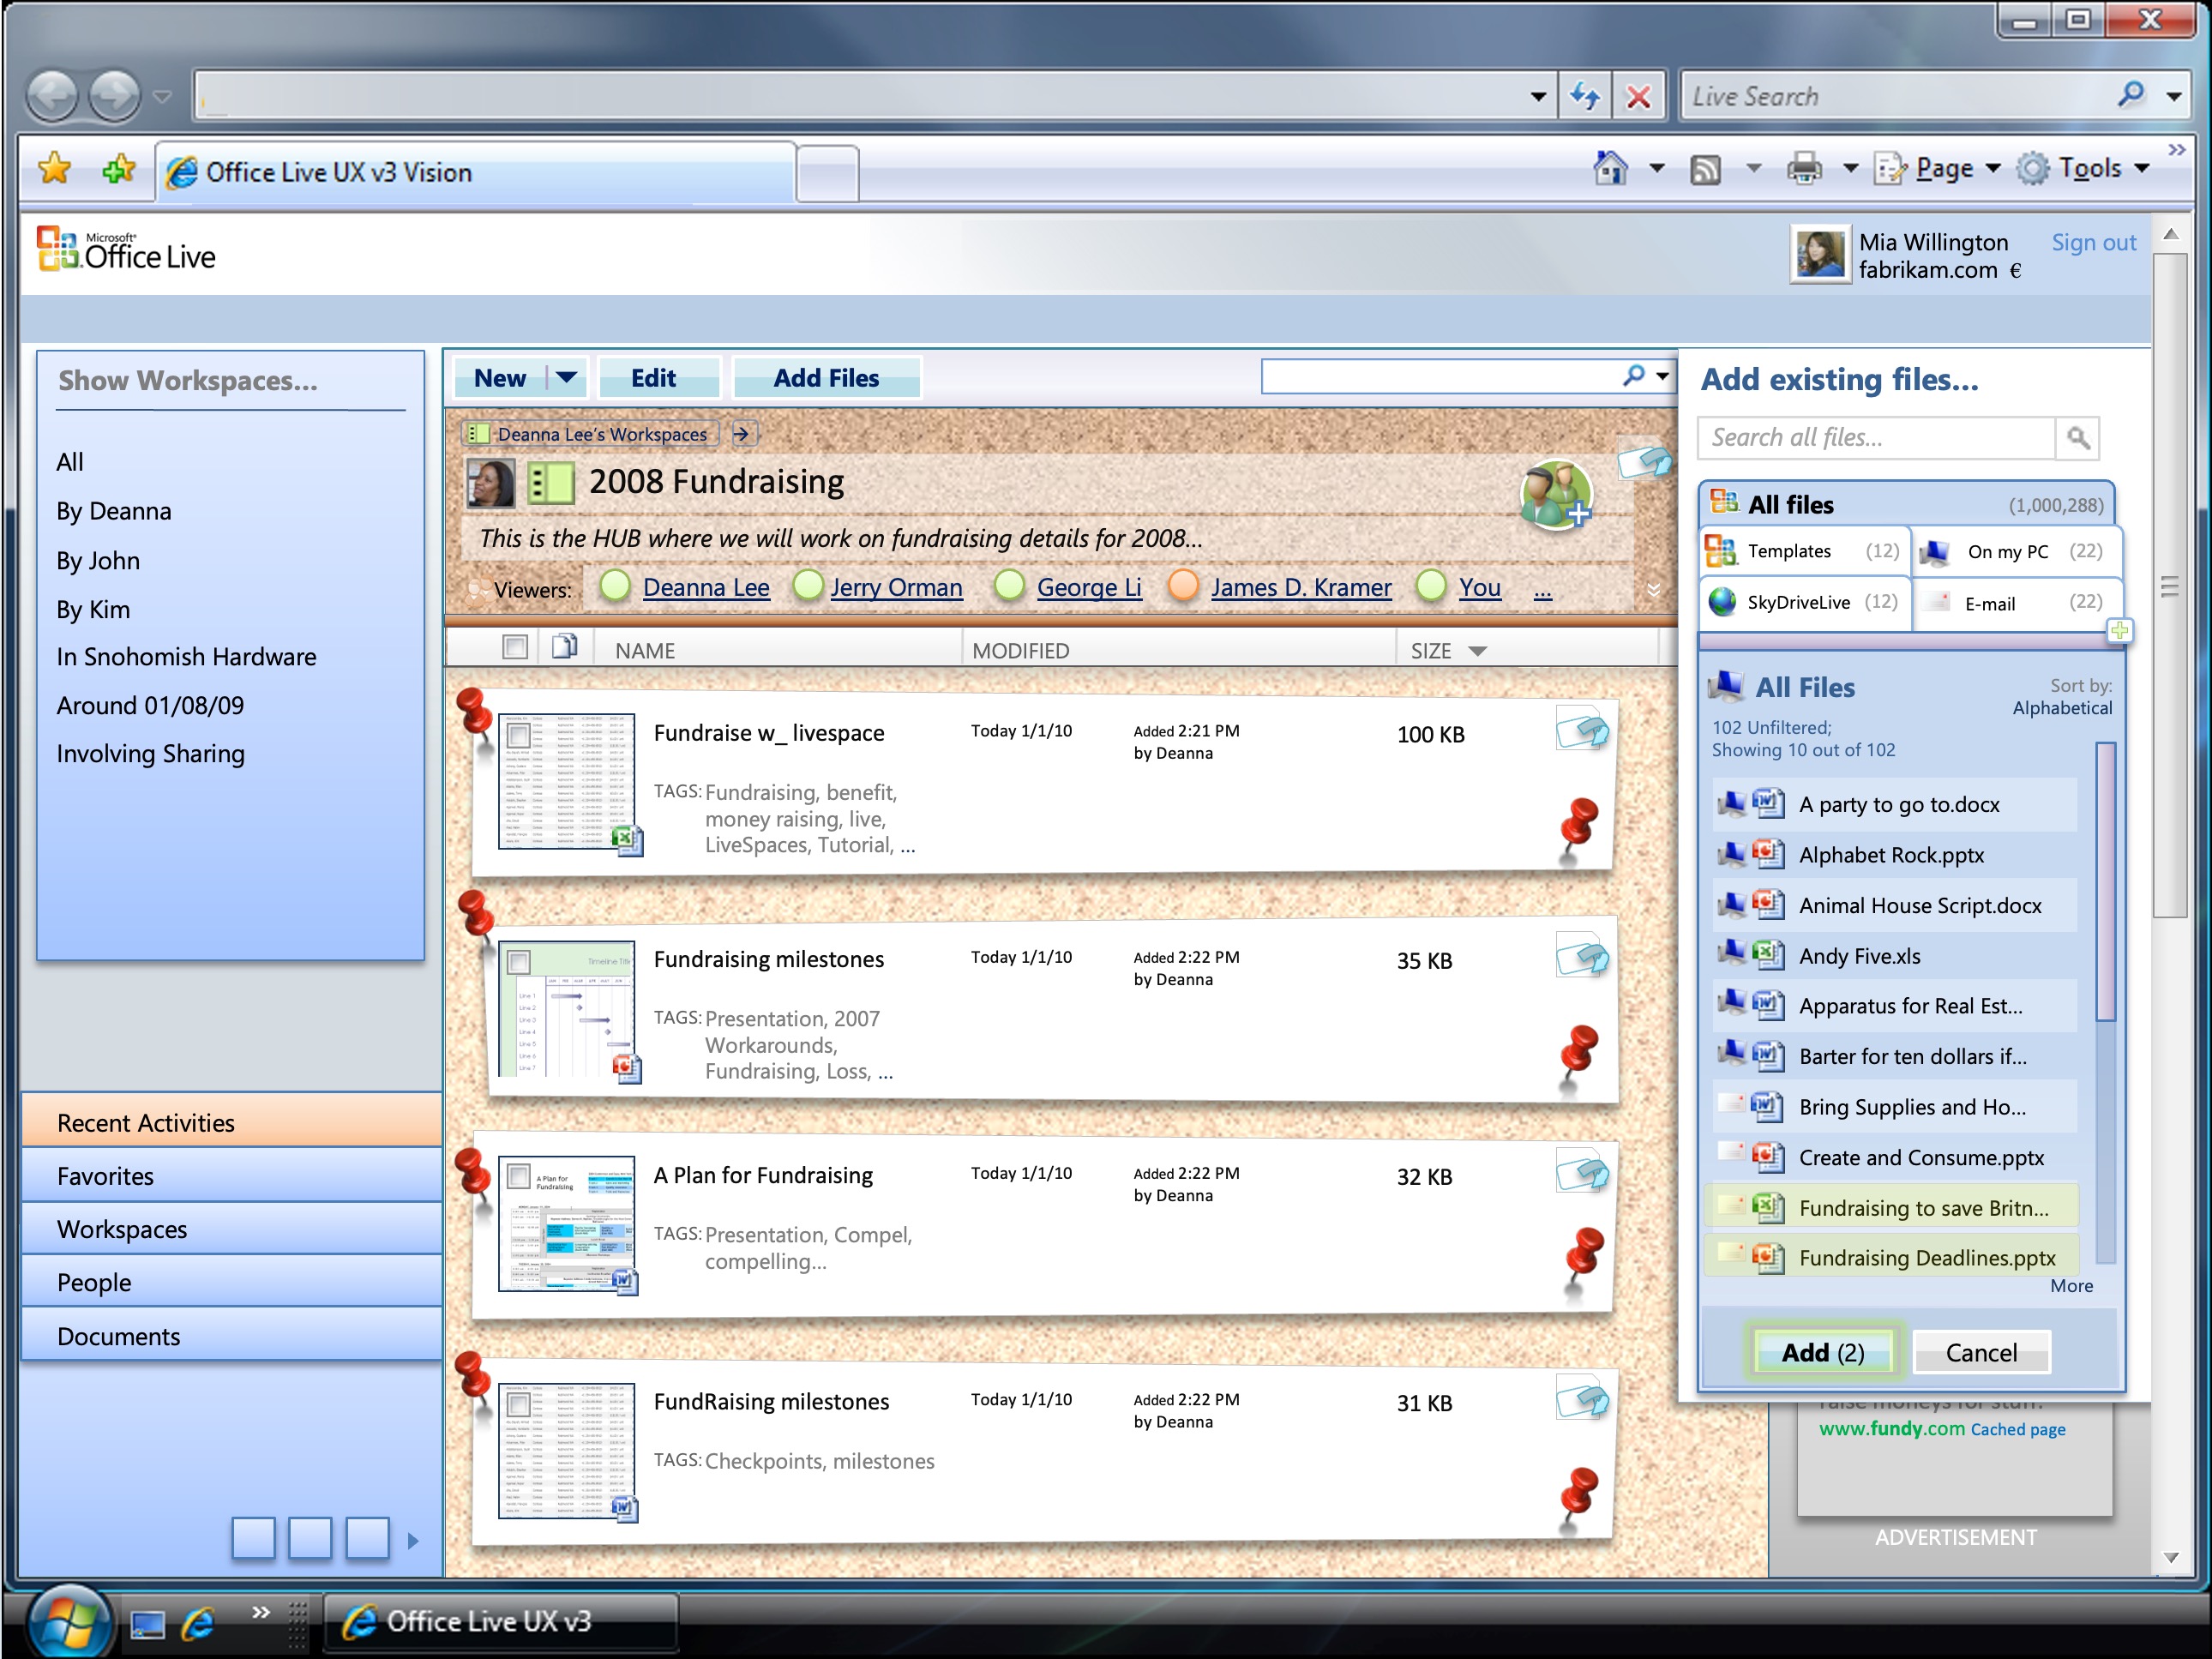Click the Search all files input field
Viewport: 2212px width, 1659px height.
1876,438
